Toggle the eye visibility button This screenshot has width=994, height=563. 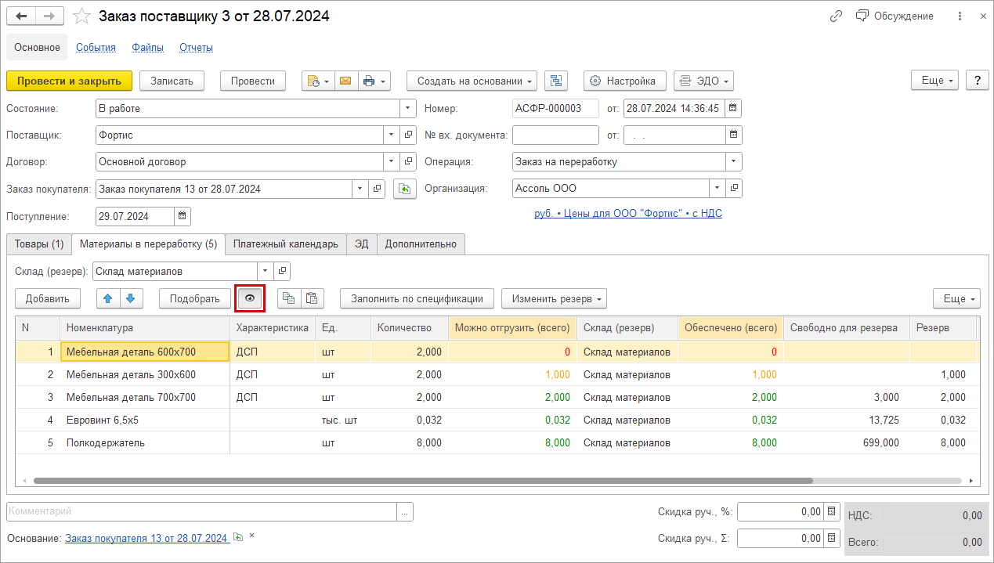click(250, 298)
